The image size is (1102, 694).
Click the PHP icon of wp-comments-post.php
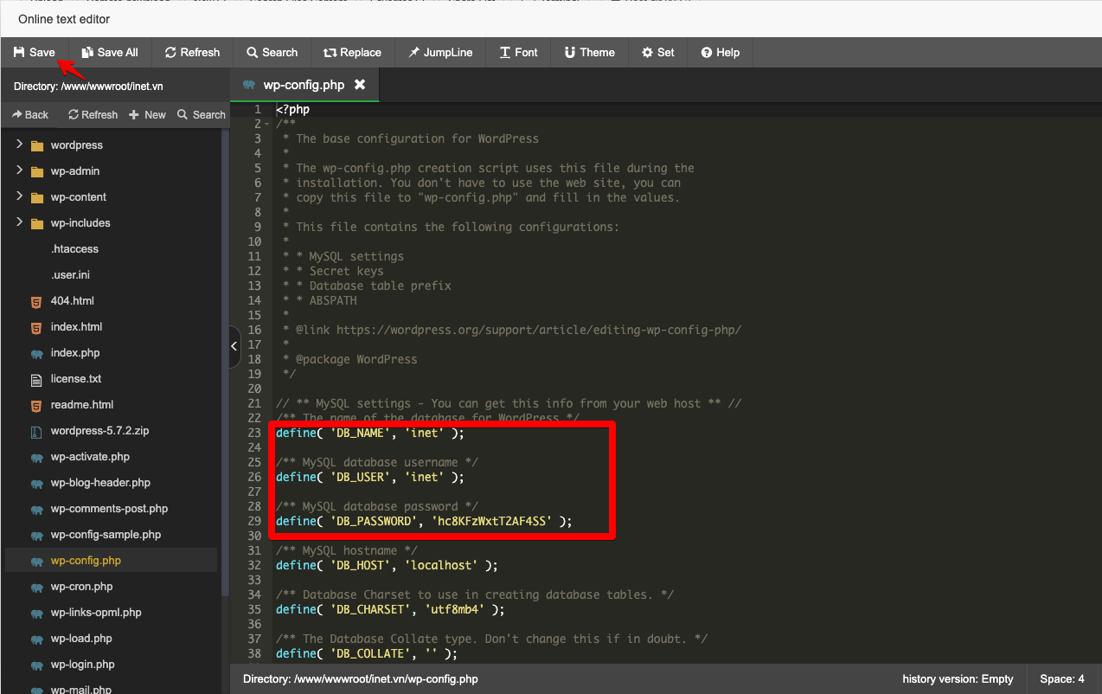pyautogui.click(x=36, y=509)
